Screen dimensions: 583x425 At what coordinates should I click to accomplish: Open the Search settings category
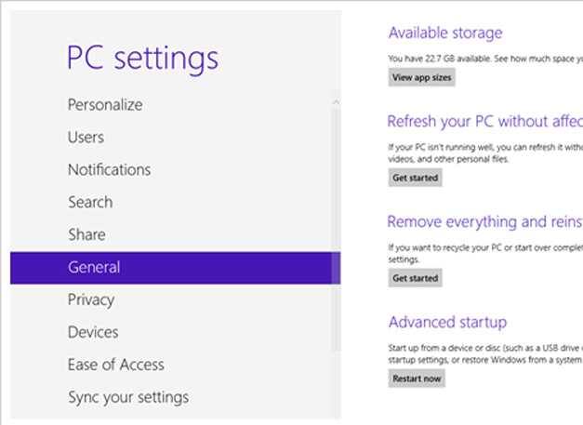[90, 203]
